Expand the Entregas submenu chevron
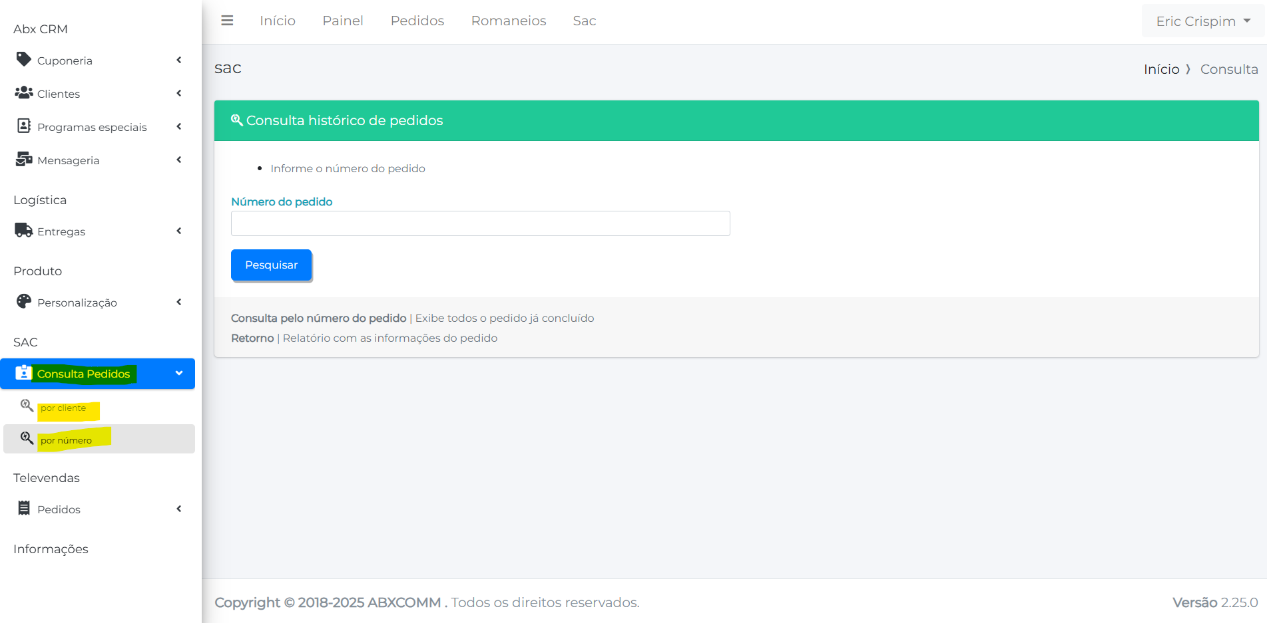Image resolution: width=1267 pixels, height=623 pixels. click(x=179, y=231)
